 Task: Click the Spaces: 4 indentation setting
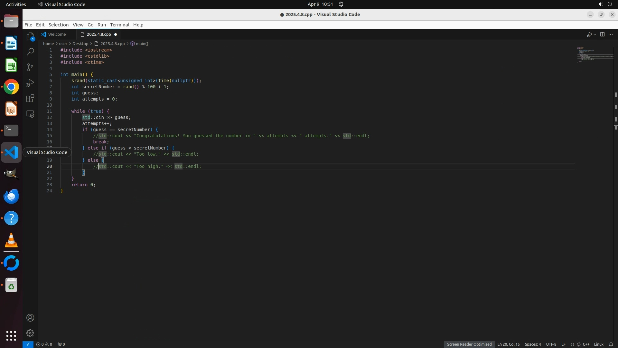[533, 344]
